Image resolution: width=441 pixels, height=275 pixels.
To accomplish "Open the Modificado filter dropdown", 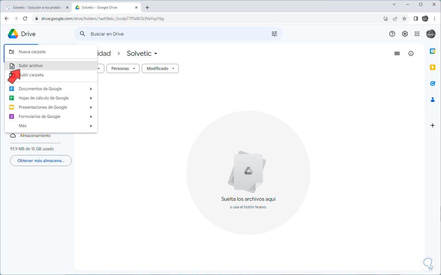I will (160, 68).
